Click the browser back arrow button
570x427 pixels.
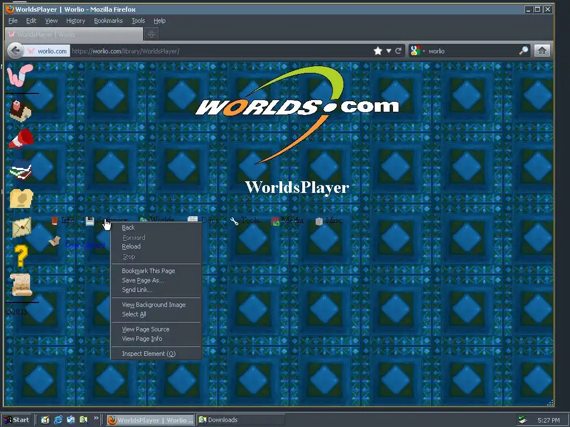pyautogui.click(x=16, y=51)
